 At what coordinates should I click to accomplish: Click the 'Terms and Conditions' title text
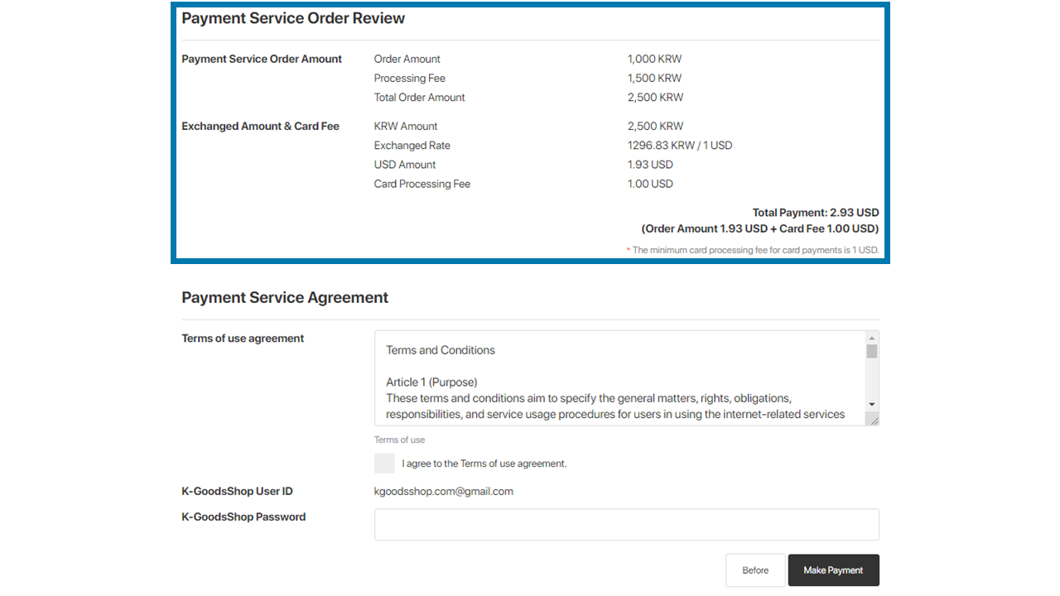441,350
